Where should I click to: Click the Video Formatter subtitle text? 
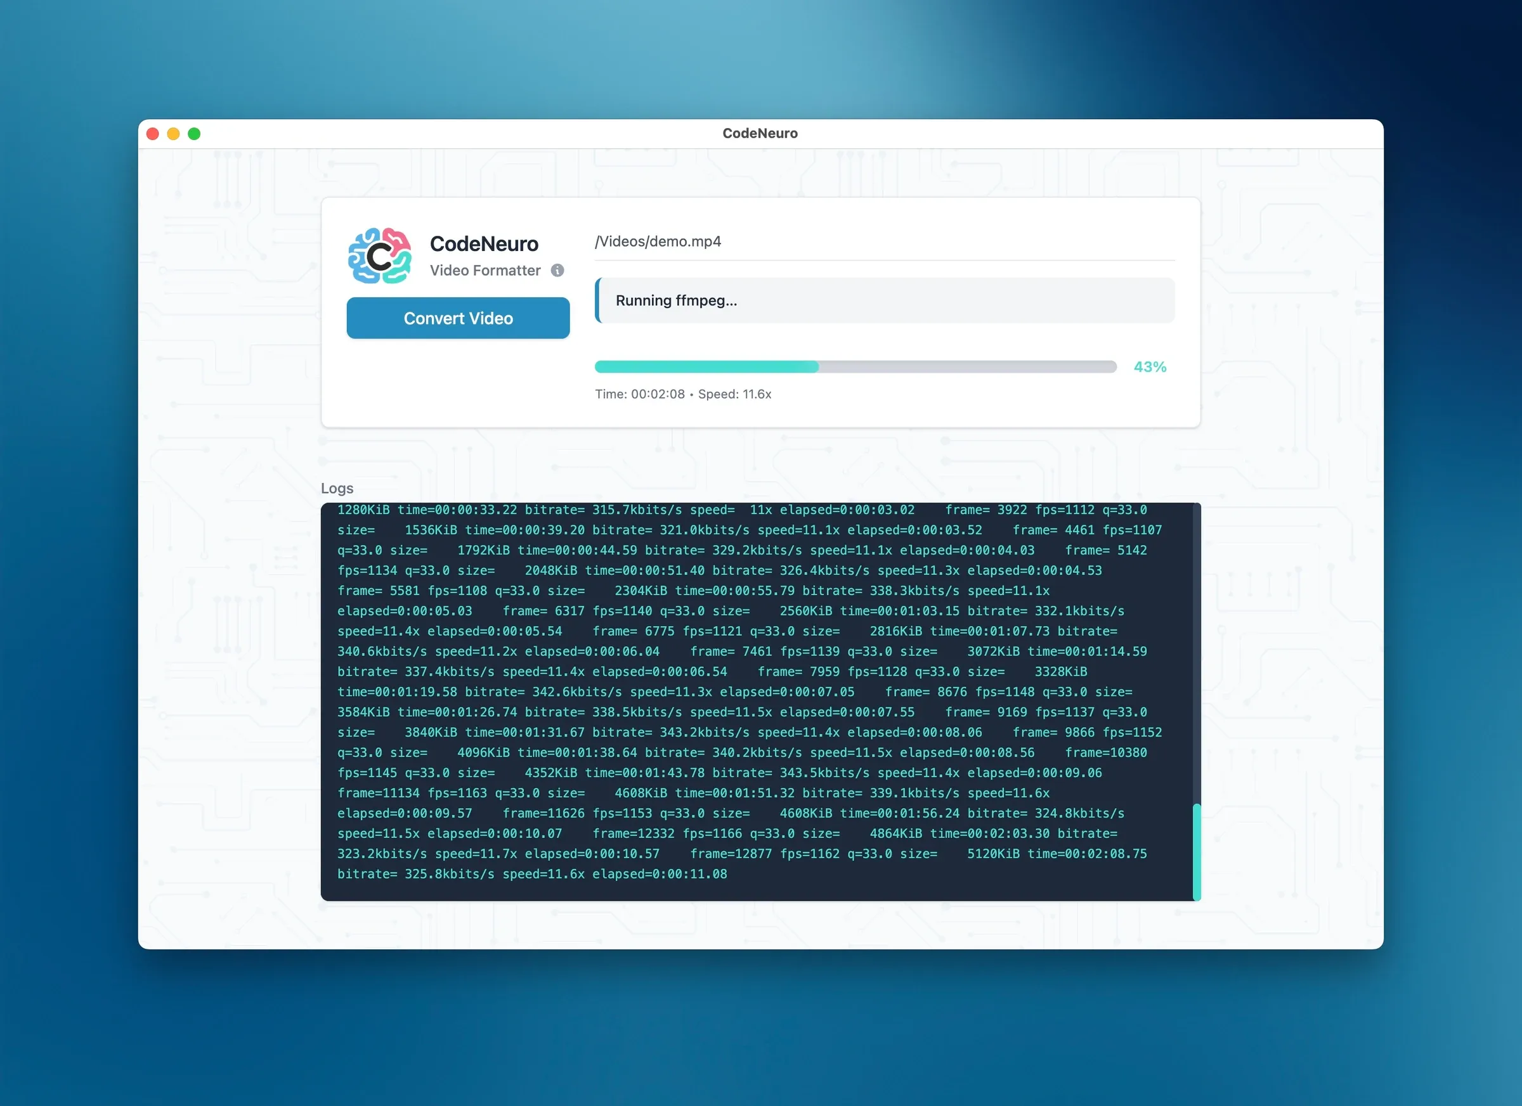pyautogui.click(x=485, y=270)
